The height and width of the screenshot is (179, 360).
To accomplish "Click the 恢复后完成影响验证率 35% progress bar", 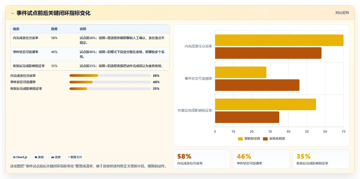I will (x=110, y=89).
